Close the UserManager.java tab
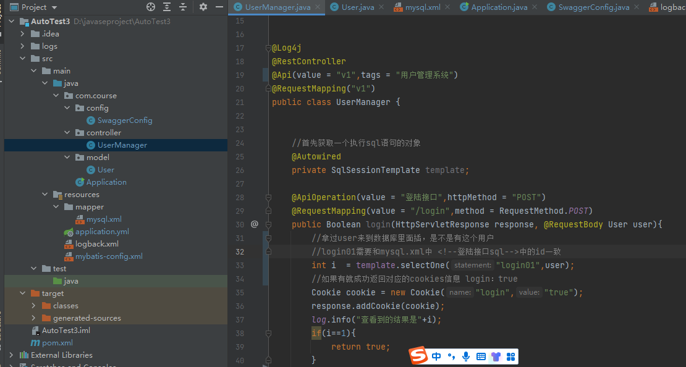This screenshot has height=367, width=686. point(318,7)
